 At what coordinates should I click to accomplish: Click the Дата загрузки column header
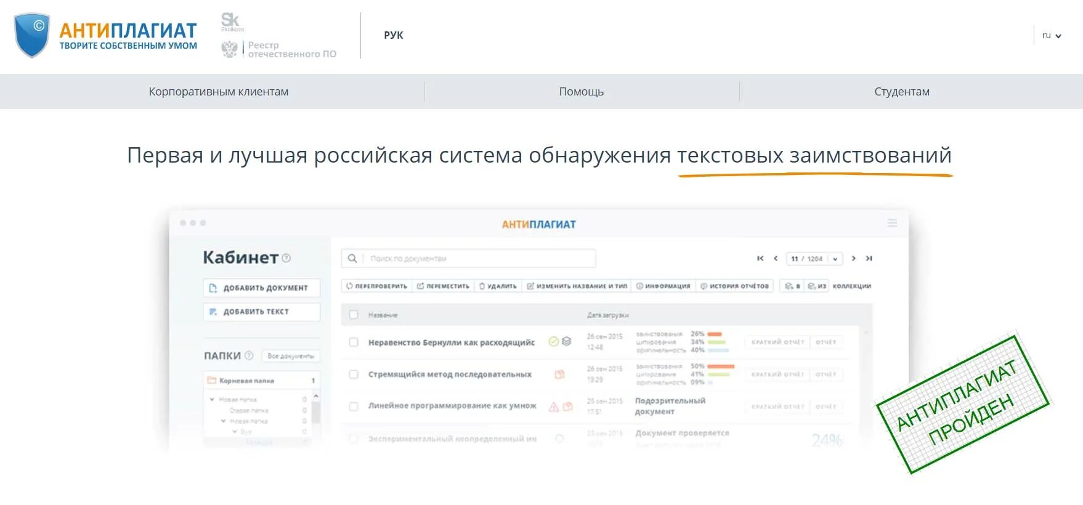click(x=607, y=315)
